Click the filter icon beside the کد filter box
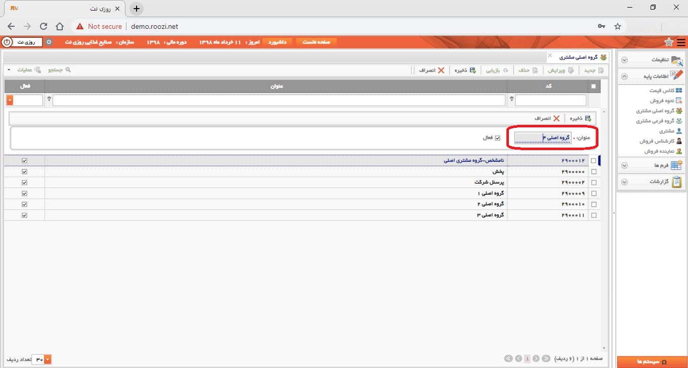 [x=511, y=100]
